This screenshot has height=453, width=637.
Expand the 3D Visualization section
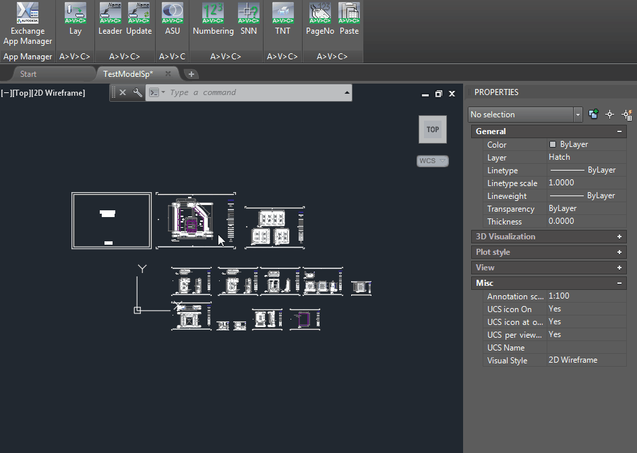click(619, 237)
